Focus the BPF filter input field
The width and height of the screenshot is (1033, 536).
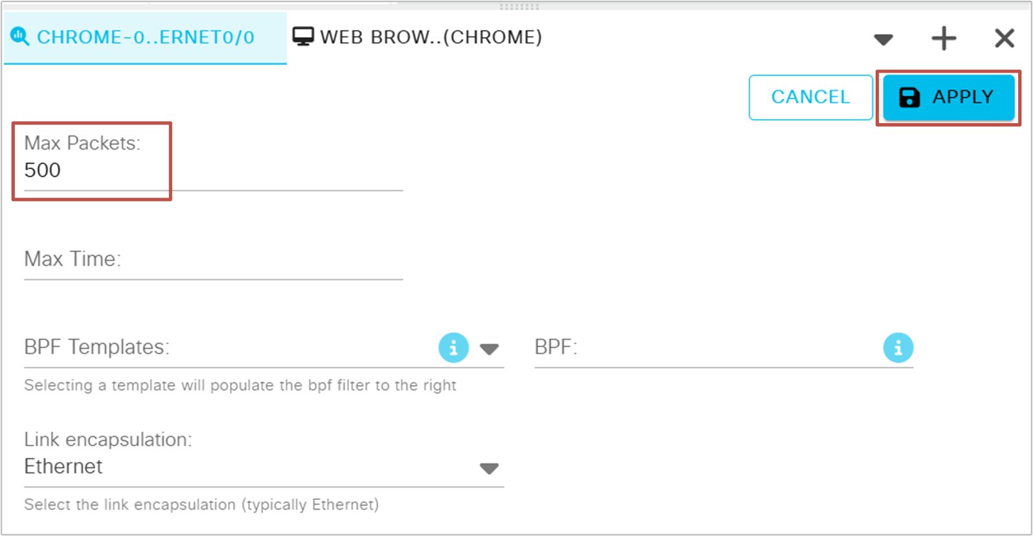coord(723,348)
